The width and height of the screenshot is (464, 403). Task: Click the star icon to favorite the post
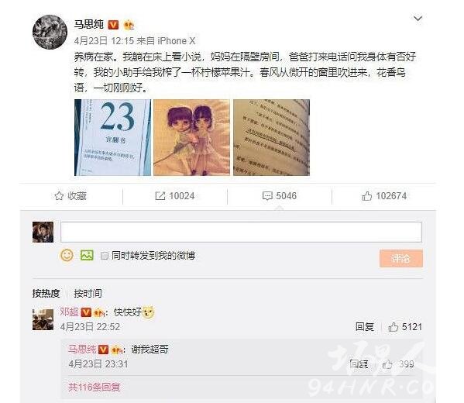[x=59, y=196]
